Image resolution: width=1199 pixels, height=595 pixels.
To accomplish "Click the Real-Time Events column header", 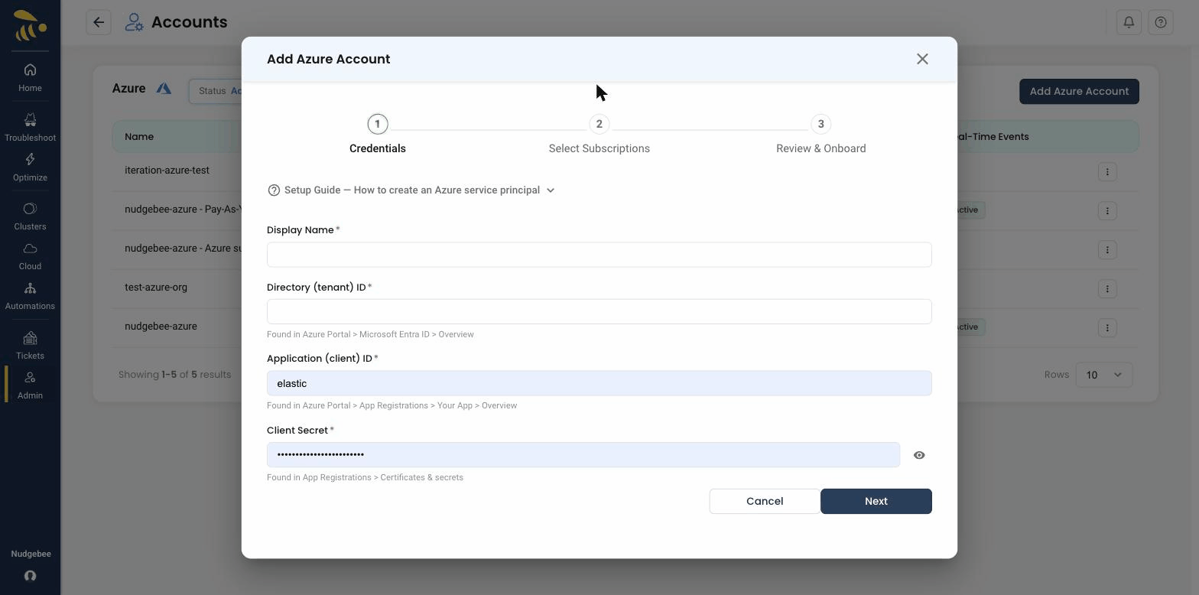I will (x=993, y=137).
